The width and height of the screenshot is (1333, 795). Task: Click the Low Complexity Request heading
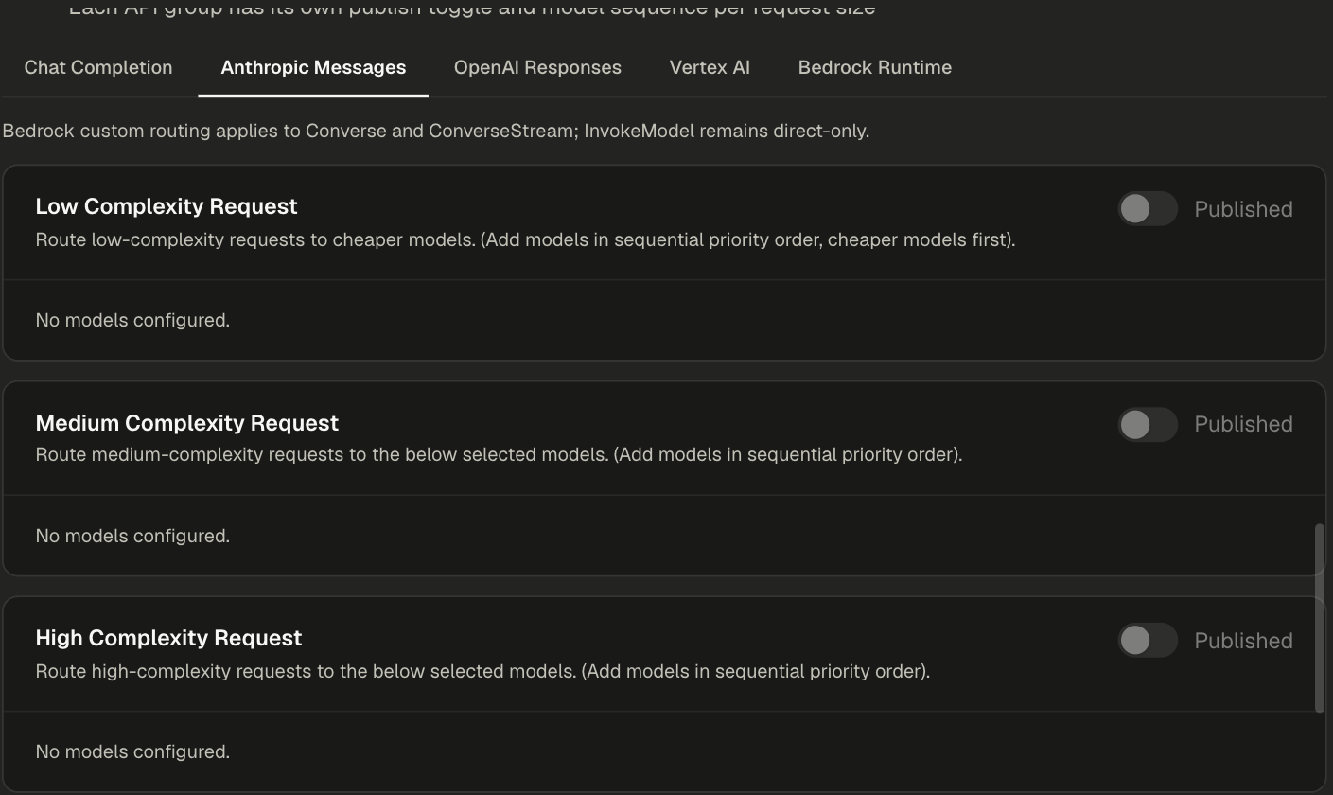167,206
